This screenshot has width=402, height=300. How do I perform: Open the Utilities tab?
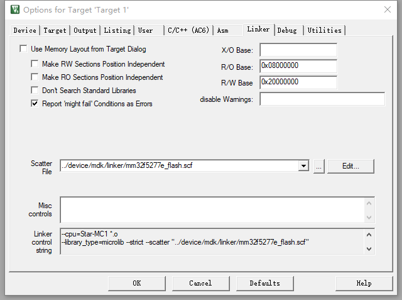pos(325,30)
